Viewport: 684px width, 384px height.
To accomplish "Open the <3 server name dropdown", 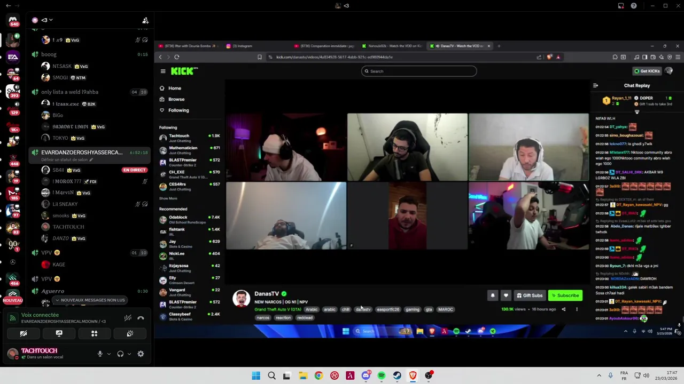I will click(47, 20).
